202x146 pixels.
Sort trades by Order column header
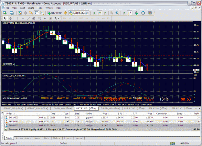click(x=14, y=114)
